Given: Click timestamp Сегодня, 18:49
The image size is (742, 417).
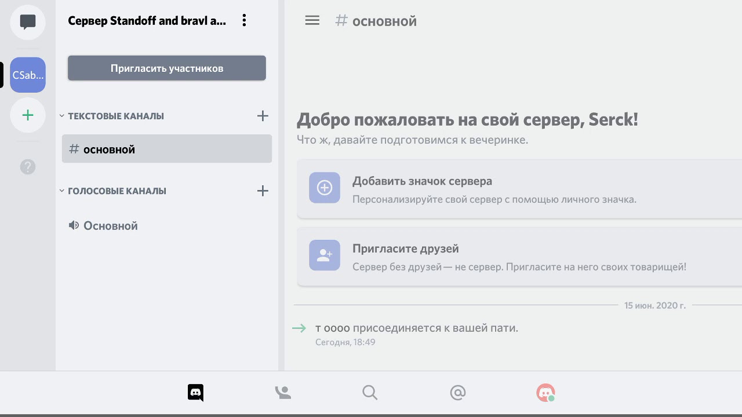Looking at the screenshot, I should [x=345, y=342].
